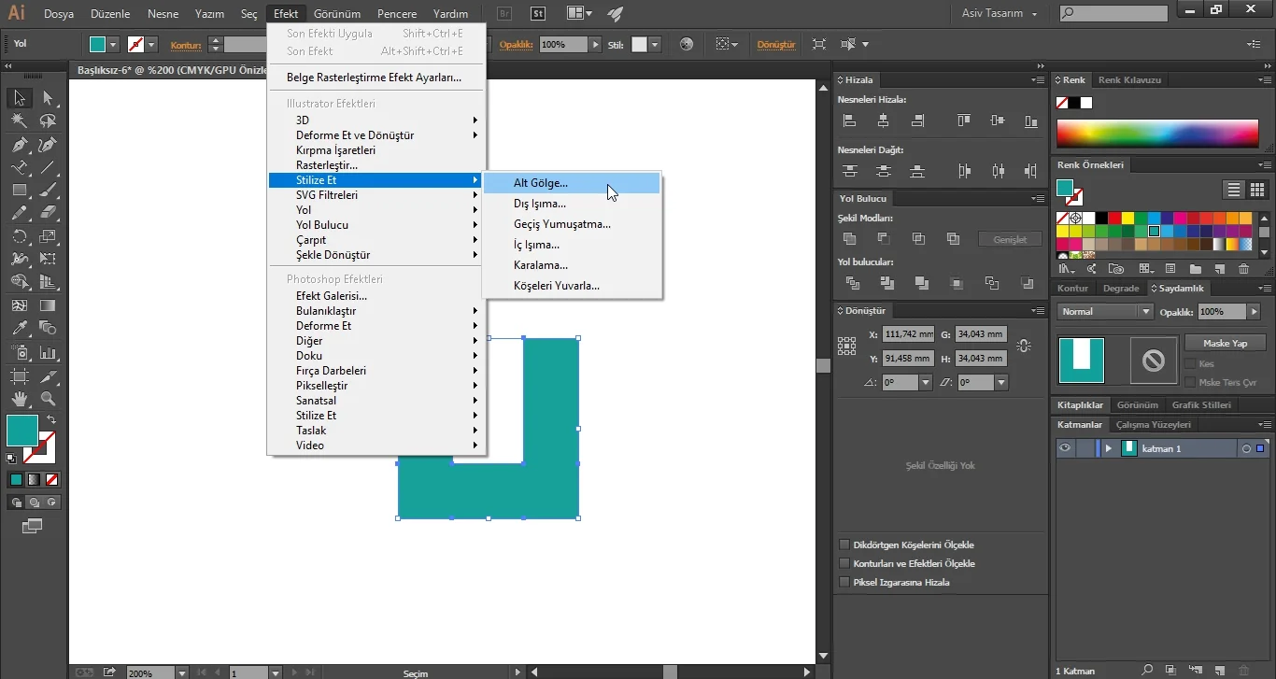Delete swatch with trash icon
This screenshot has width=1276, height=679.
[x=1243, y=269]
